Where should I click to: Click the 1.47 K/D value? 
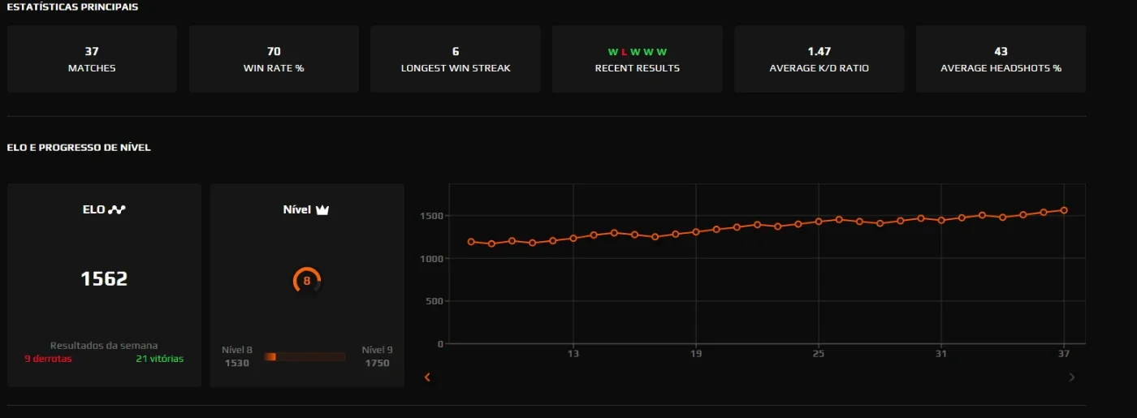point(819,51)
